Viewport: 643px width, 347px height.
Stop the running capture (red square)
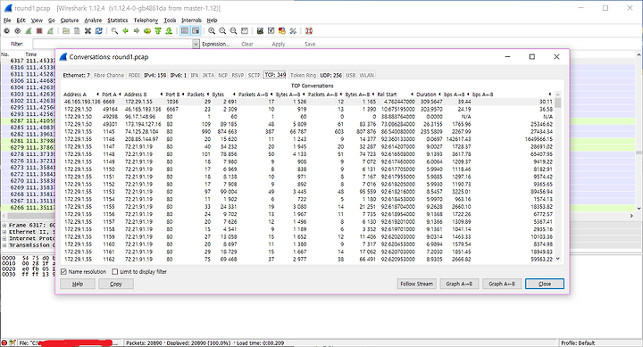tap(39, 30)
